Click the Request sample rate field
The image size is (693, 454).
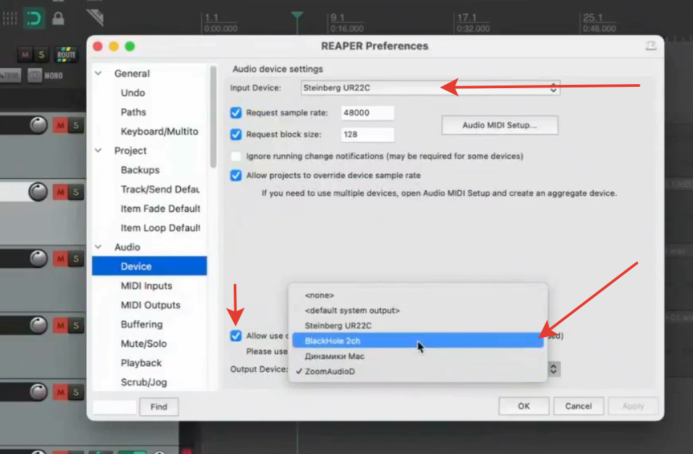(x=367, y=113)
